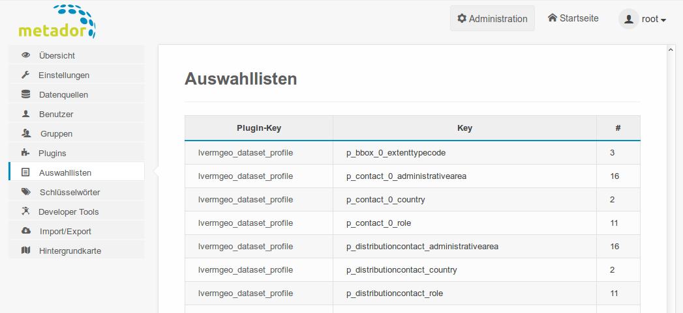Open Developer Tools in the sidebar
Screen dimensions: 683x313
[76, 211]
